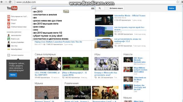Click the Добавить видео upload button
The height and width of the screenshot is (102, 183).
tap(116, 8)
